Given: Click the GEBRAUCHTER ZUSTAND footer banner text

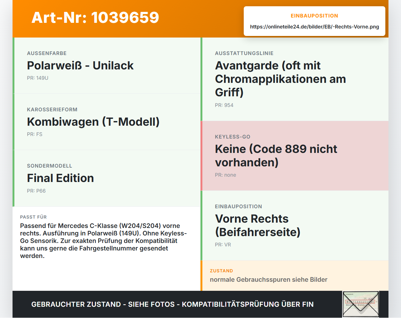Looking at the screenshot, I should pyautogui.click(x=172, y=304).
